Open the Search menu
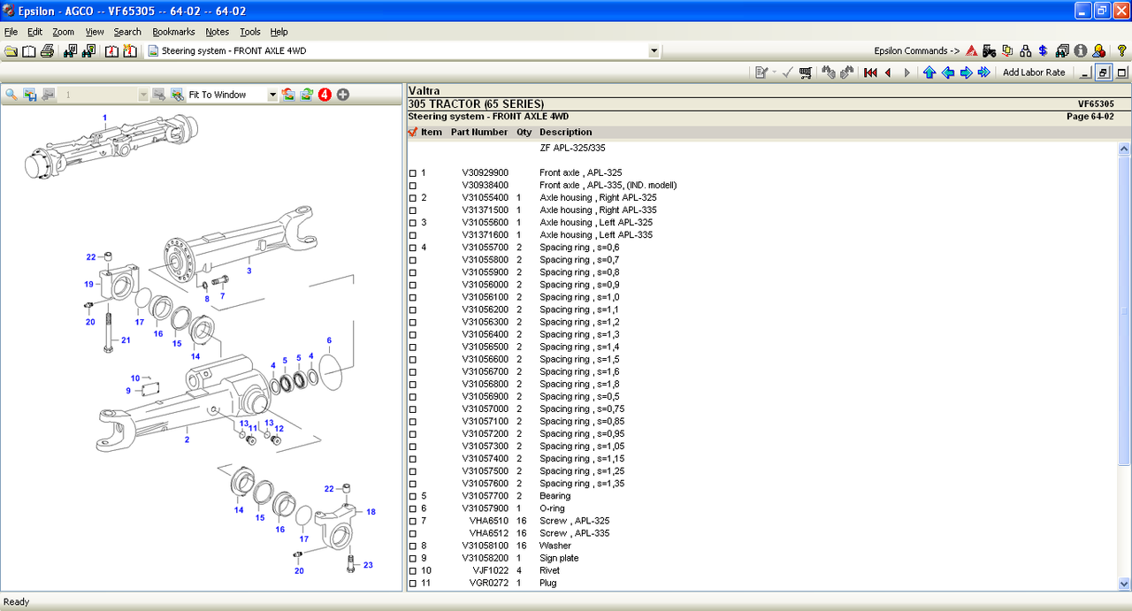The height and width of the screenshot is (611, 1132). coord(127,32)
